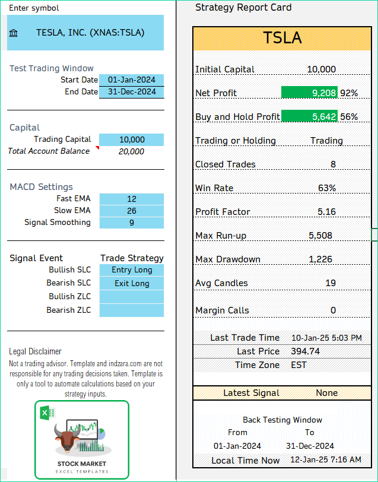Select the Net Profit percentage 92%

click(349, 93)
